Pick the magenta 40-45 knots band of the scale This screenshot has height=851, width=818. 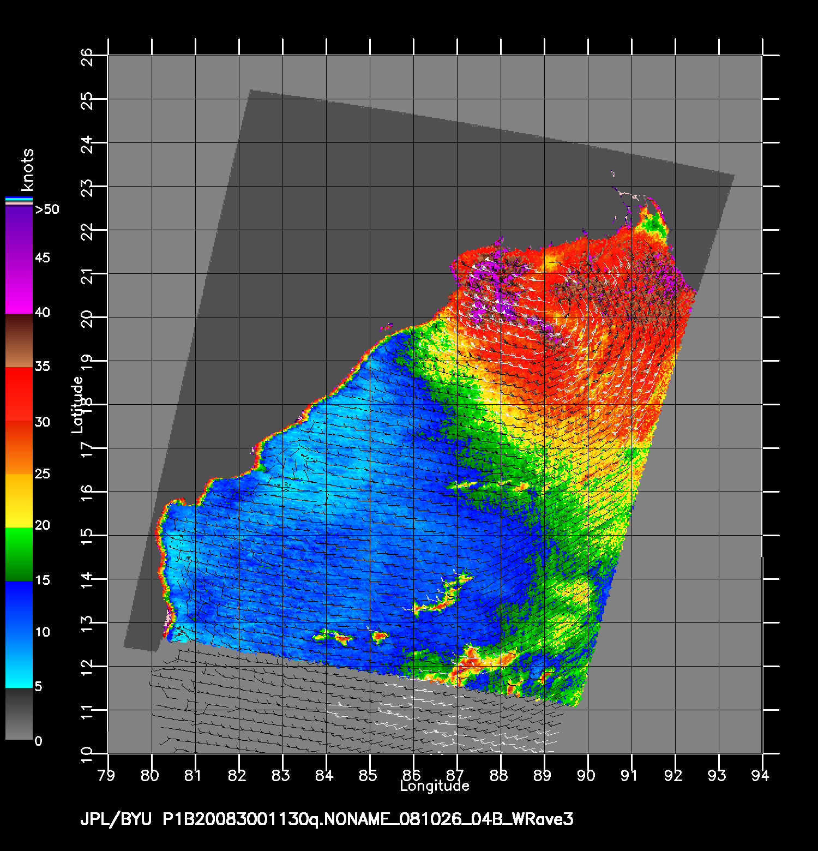[19, 287]
